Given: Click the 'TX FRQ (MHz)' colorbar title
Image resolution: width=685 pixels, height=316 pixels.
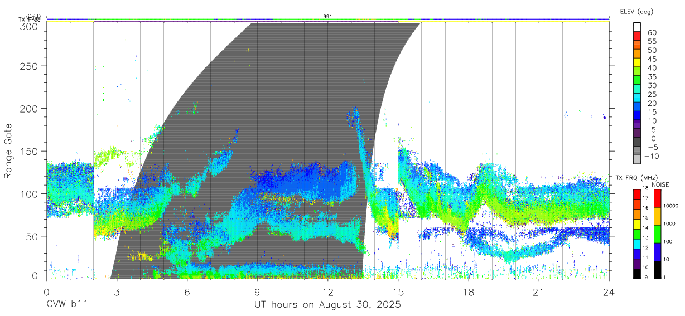Looking at the screenshot, I should pos(637,178).
